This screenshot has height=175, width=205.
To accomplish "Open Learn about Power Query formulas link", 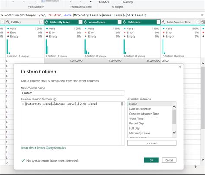I will click(43, 148).
